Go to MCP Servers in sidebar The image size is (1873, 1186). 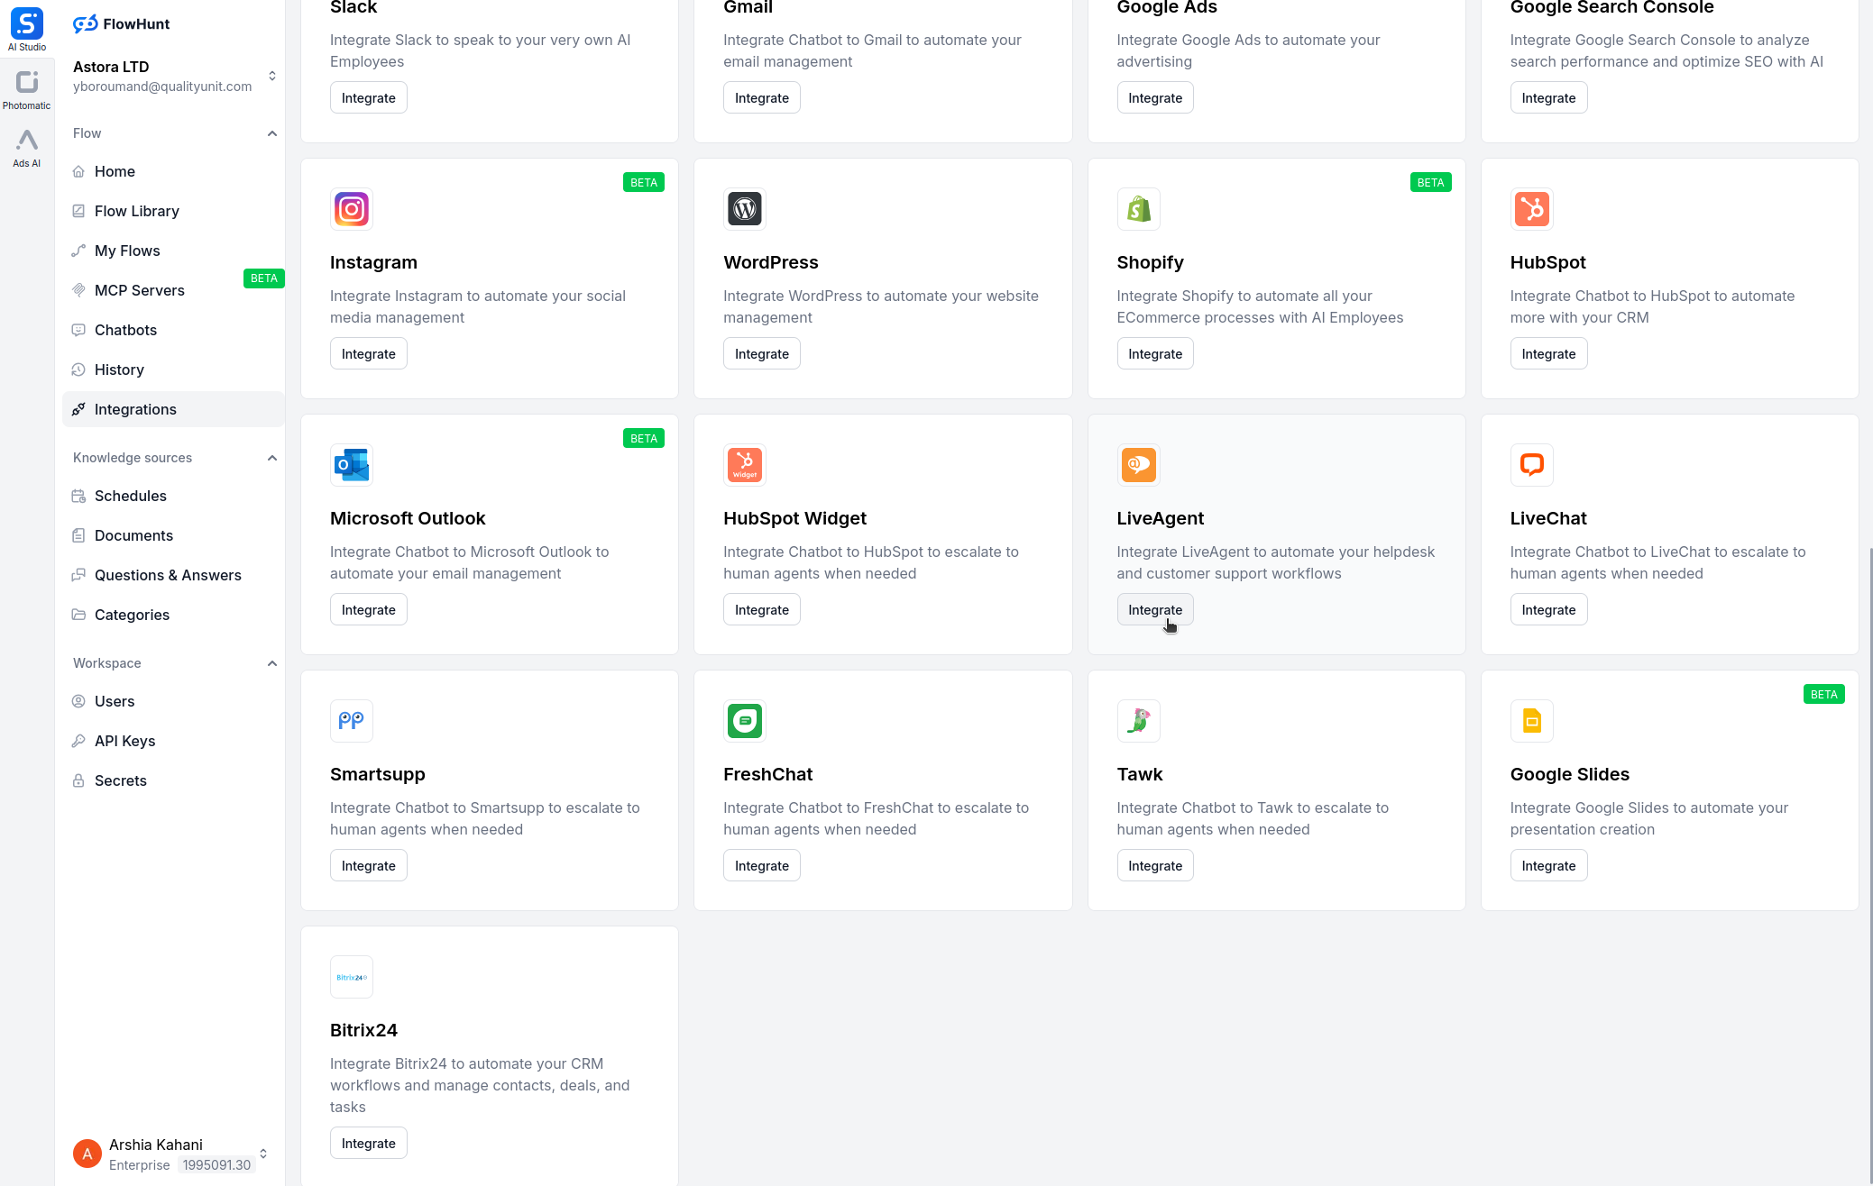pyautogui.click(x=140, y=290)
